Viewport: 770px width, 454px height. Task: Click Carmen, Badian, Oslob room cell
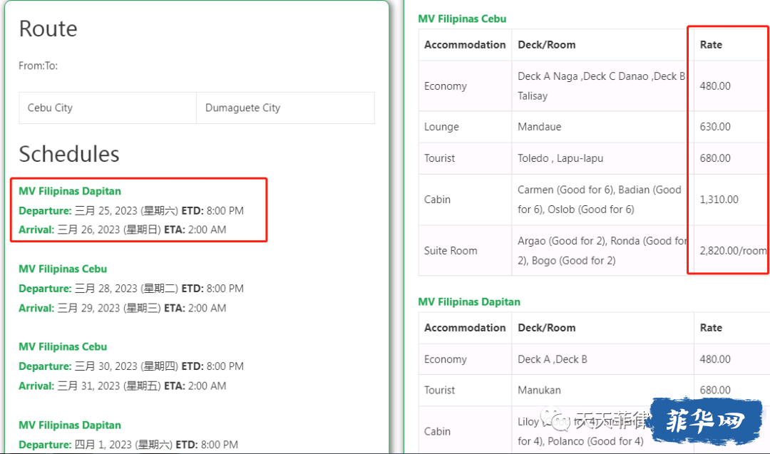(602, 200)
